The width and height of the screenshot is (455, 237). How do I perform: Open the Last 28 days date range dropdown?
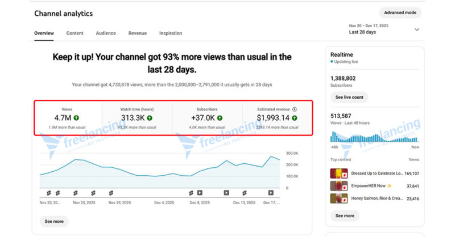pyautogui.click(x=416, y=29)
